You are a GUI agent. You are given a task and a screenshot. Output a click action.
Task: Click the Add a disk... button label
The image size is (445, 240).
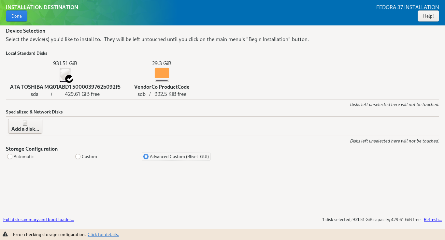[25, 129]
